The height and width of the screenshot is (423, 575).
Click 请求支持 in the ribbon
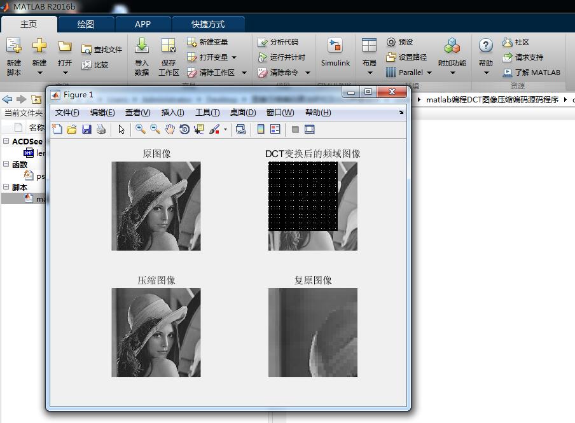click(523, 57)
